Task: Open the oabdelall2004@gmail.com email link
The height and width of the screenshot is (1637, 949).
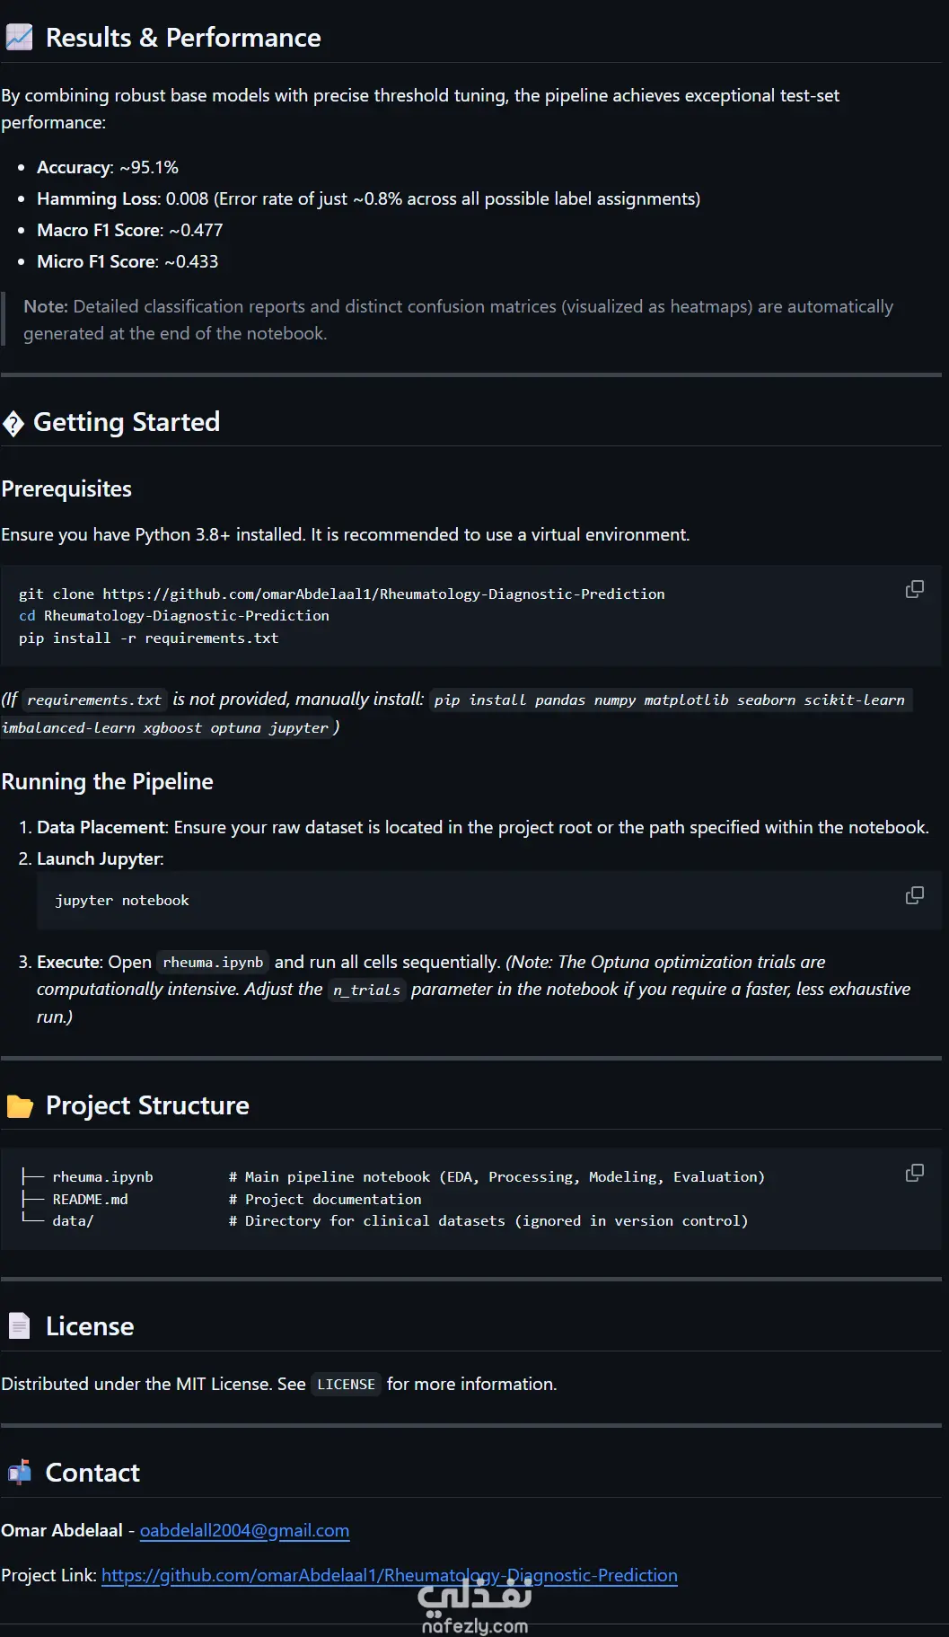Action: (x=244, y=1530)
